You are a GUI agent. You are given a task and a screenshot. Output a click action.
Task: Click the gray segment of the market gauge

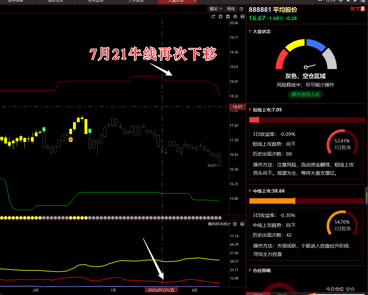point(330,59)
